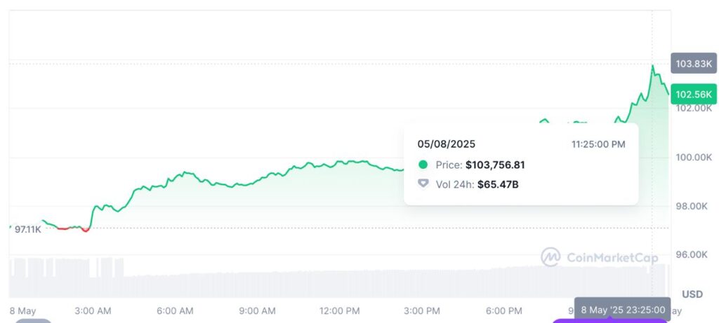
Task: Click the 9:00 AM time axis label
Action: [257, 310]
